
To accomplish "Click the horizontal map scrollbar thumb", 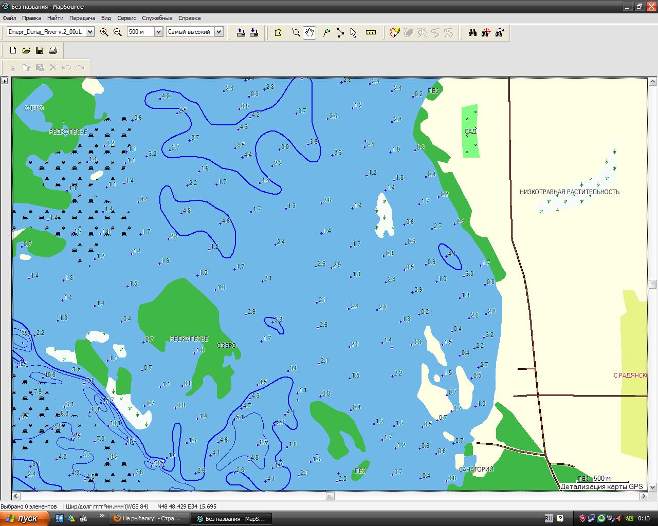I will pyautogui.click(x=330, y=496).
